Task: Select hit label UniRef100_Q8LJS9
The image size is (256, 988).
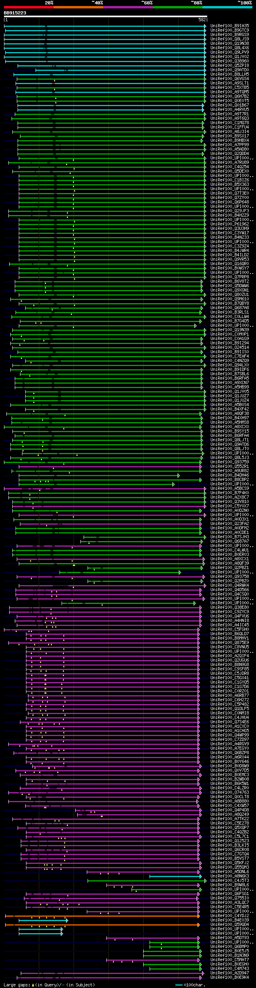Action: click(x=230, y=39)
